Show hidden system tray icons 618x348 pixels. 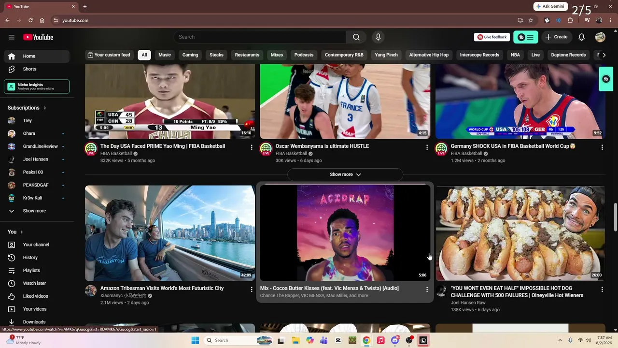560,340
